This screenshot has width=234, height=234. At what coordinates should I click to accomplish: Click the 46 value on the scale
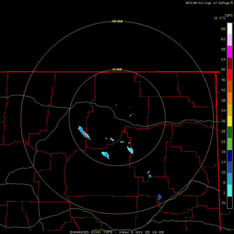pos(223,80)
